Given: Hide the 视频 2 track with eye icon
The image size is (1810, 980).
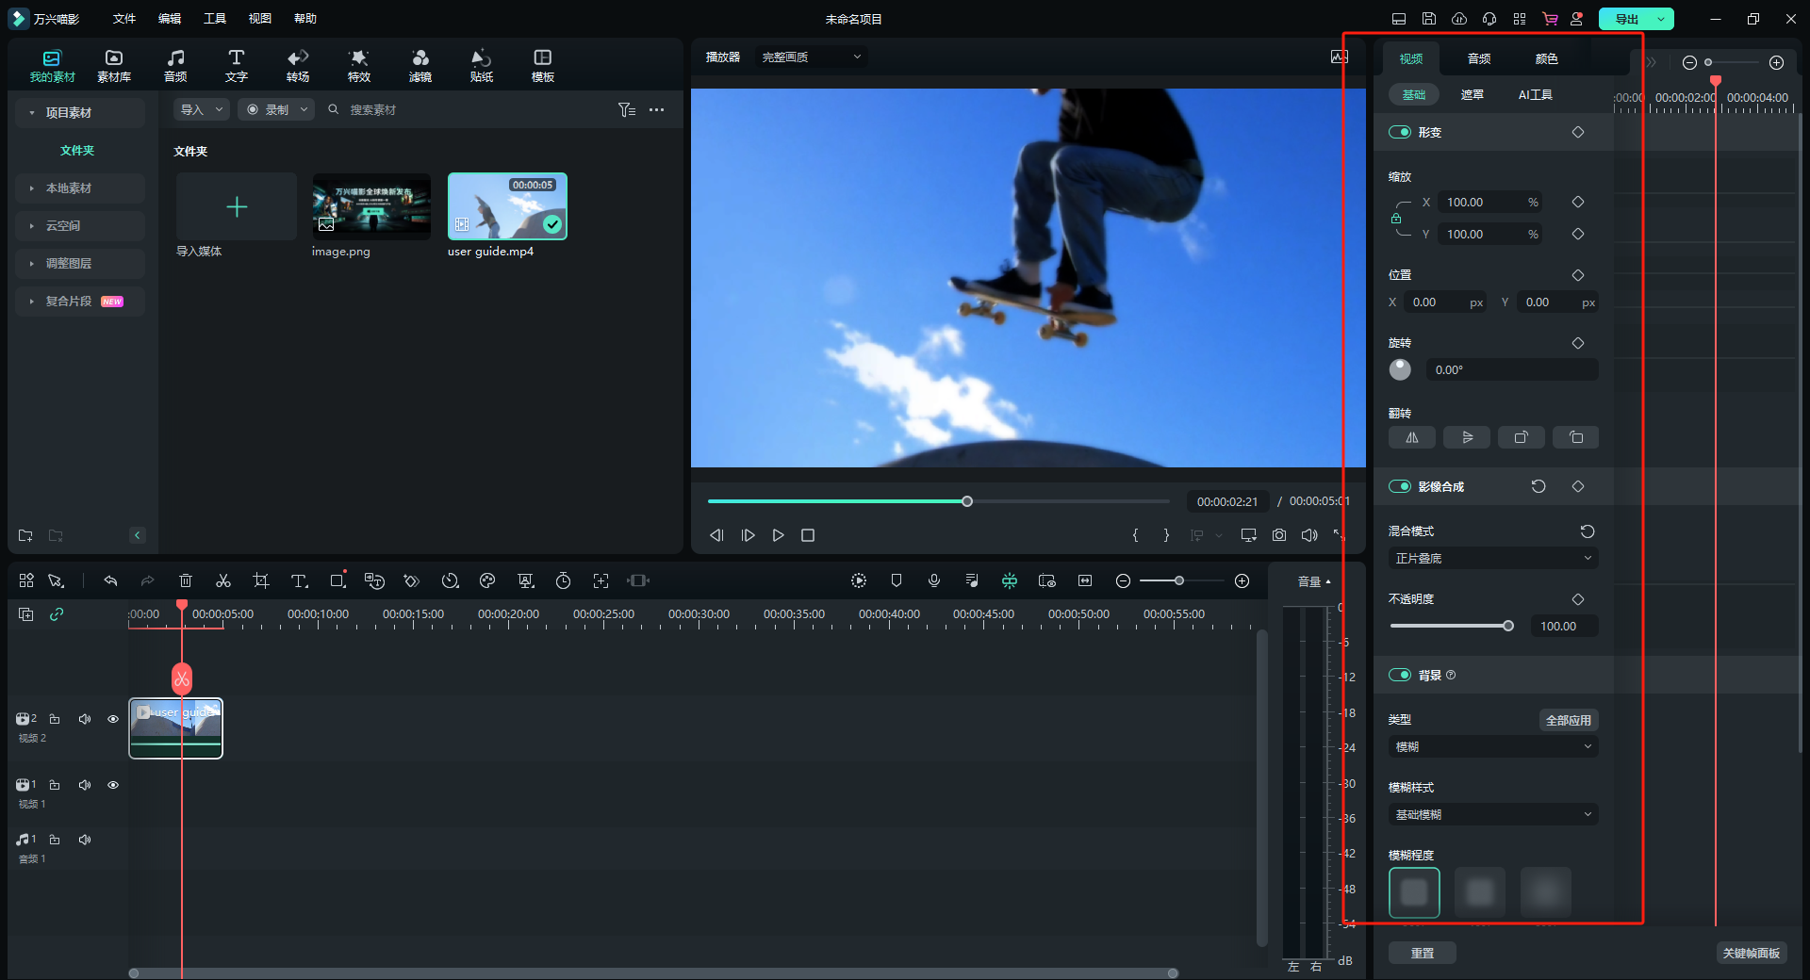Looking at the screenshot, I should 113,719.
